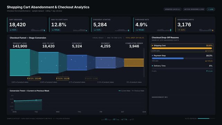The width and height of the screenshot is (222, 125).
Task: Click the Checkout Started sparkline
Action: tap(122, 30)
